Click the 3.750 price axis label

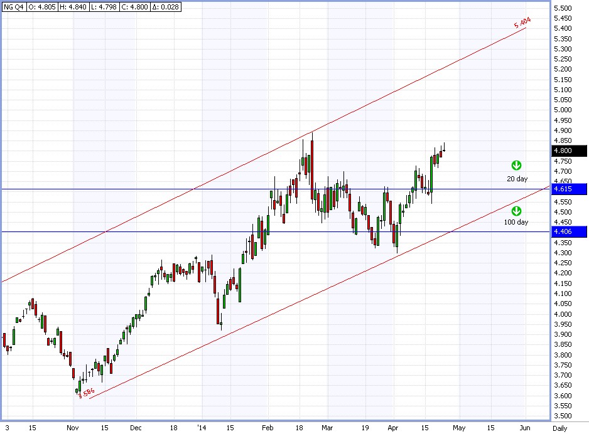point(563,365)
